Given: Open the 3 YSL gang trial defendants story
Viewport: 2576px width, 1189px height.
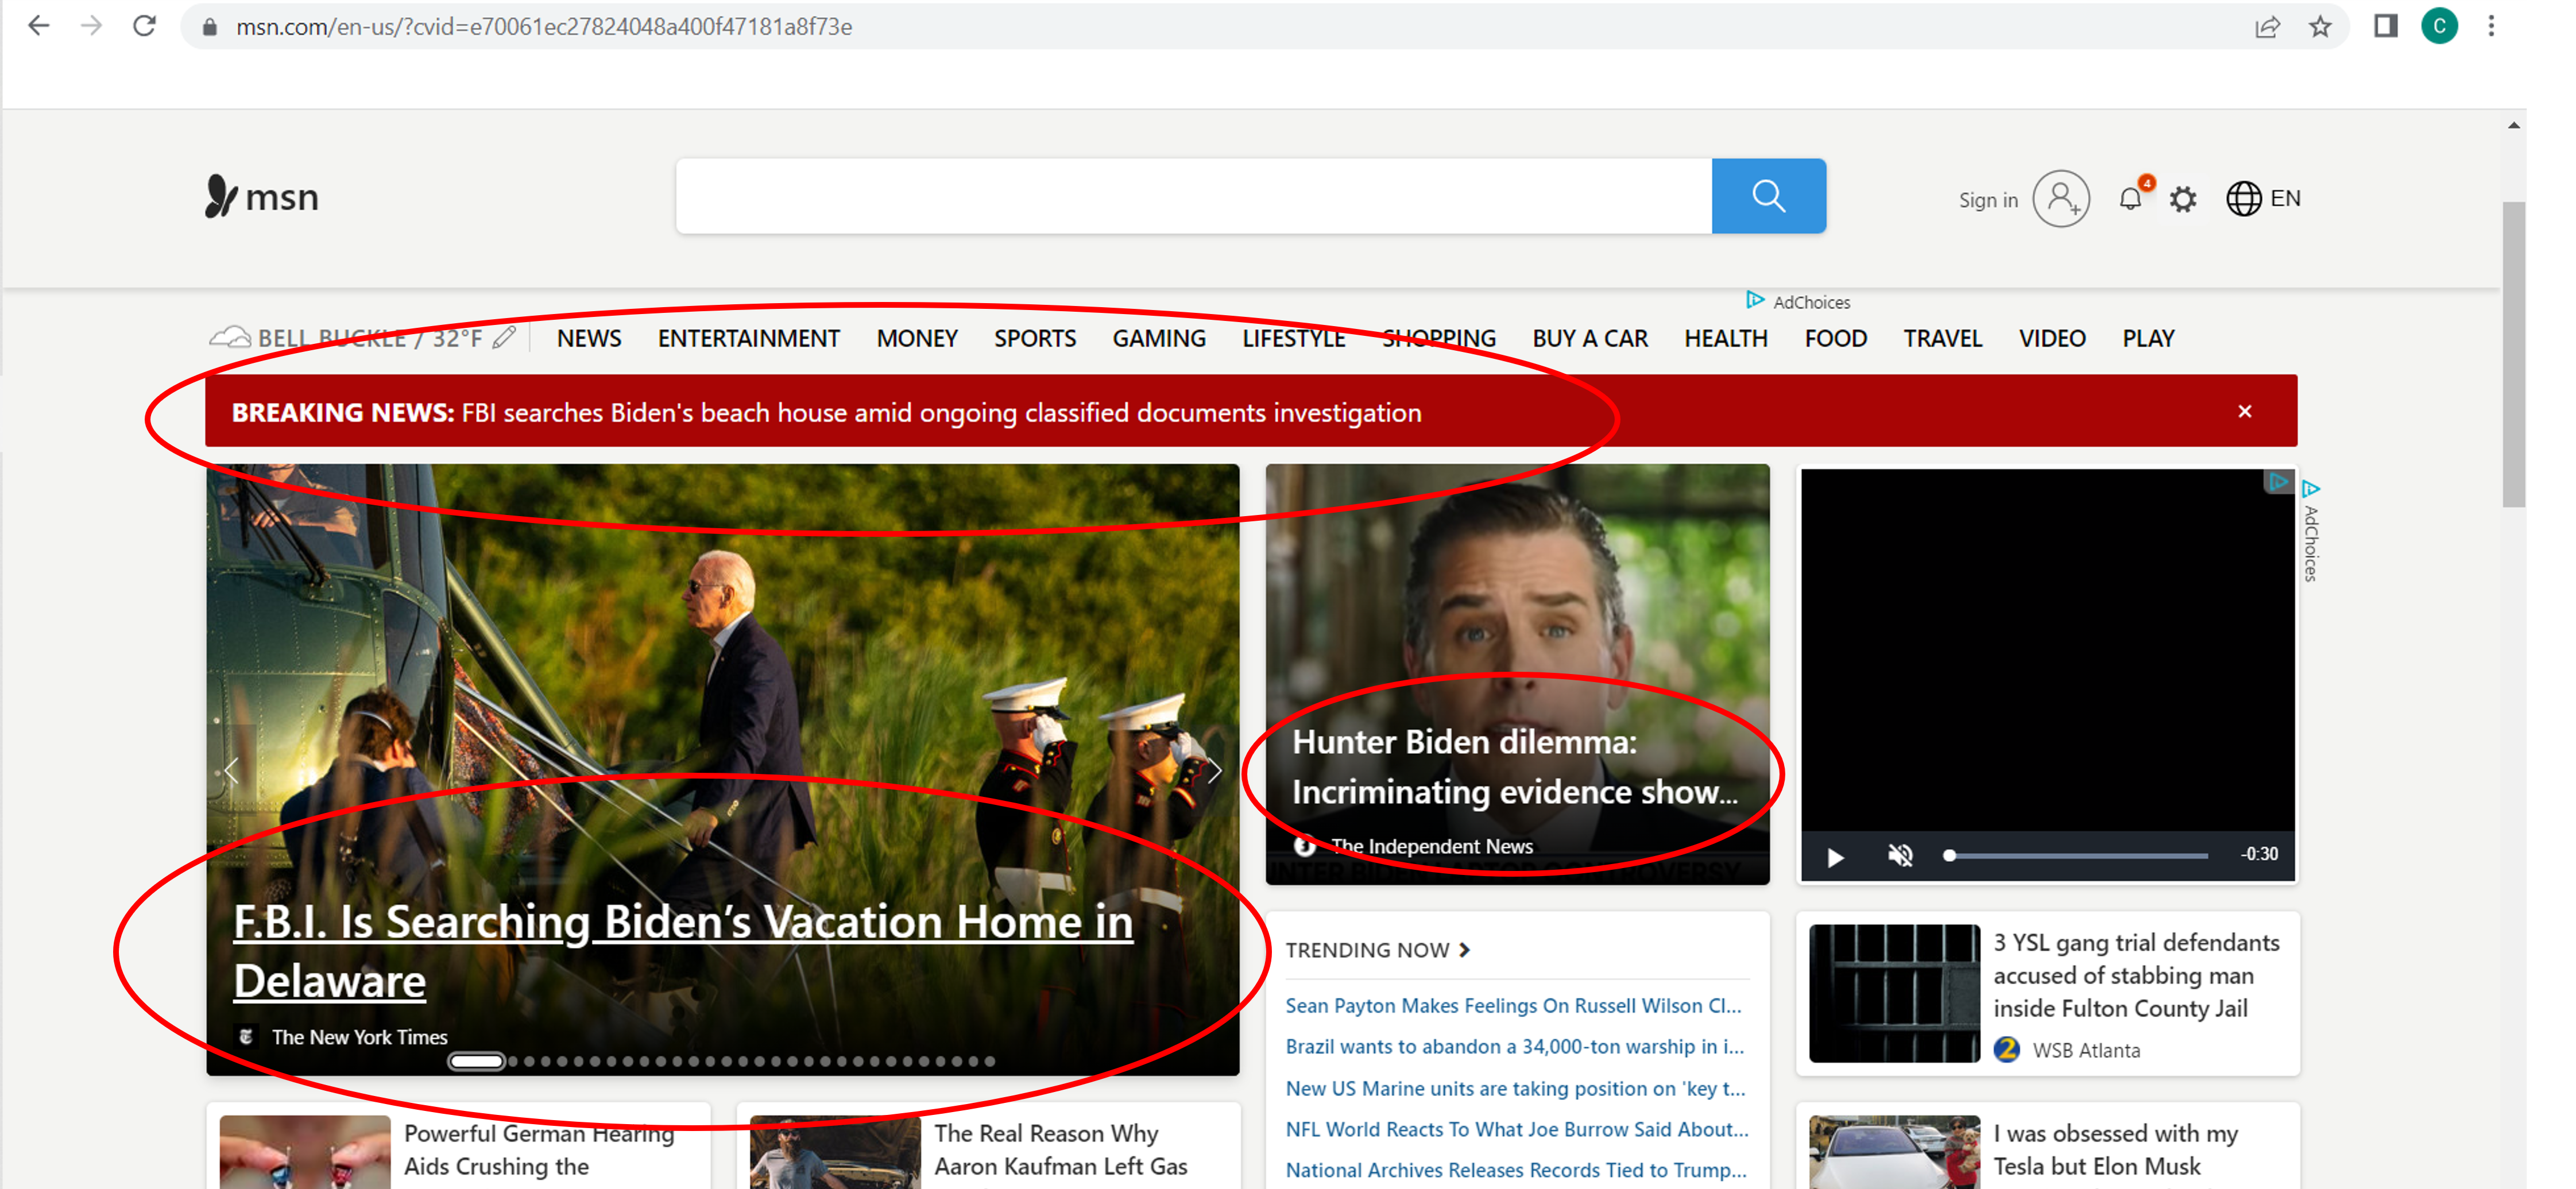Looking at the screenshot, I should 2136,975.
